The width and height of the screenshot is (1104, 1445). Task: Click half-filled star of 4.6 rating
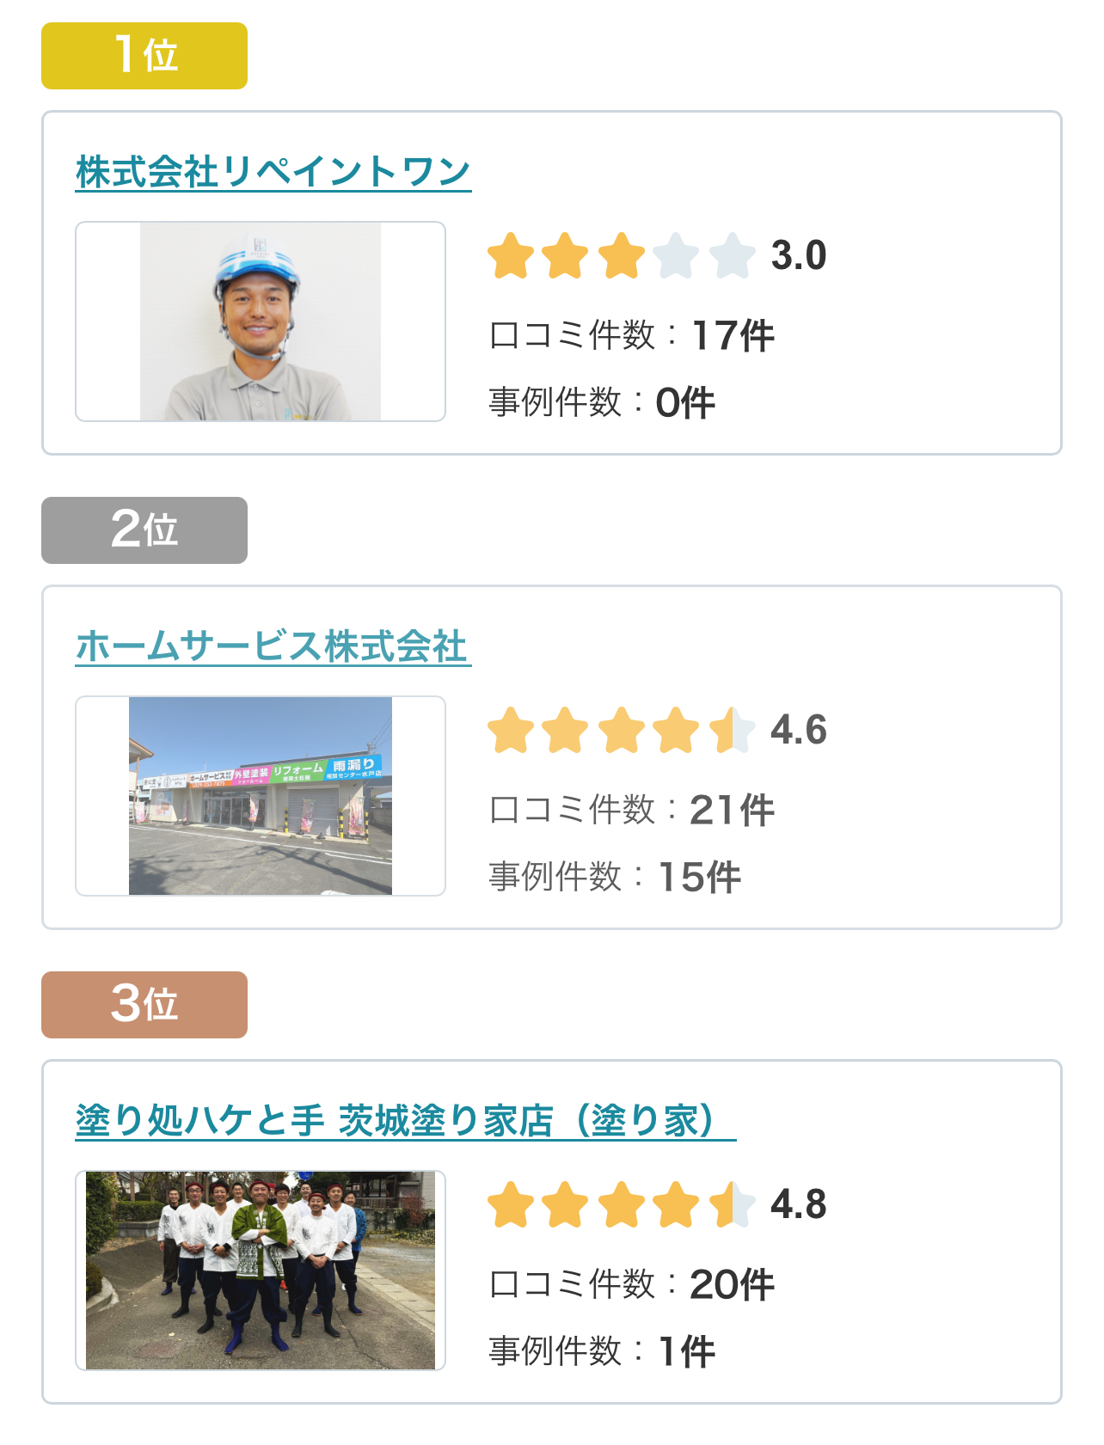732,731
